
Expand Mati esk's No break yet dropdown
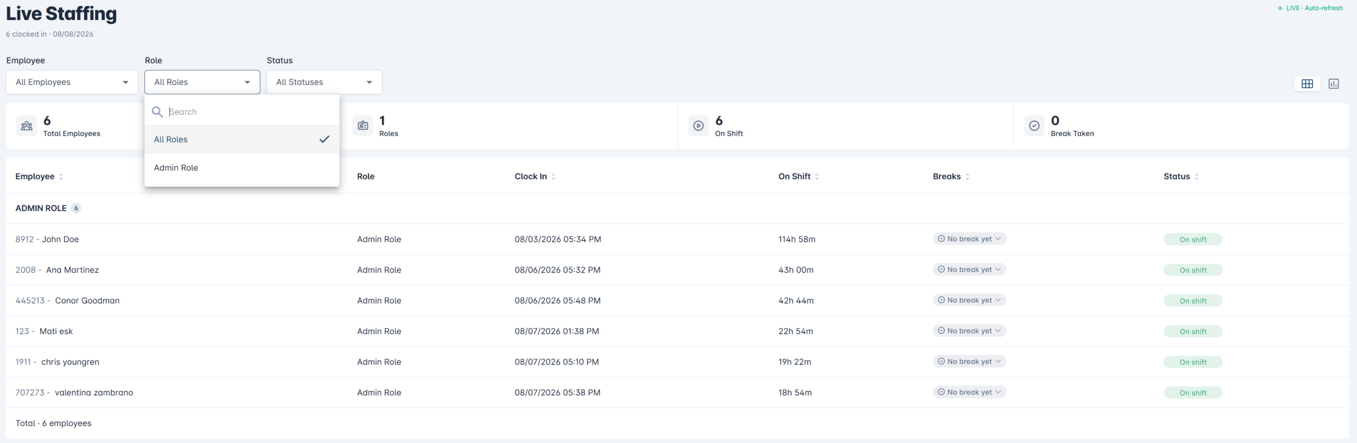coord(970,331)
